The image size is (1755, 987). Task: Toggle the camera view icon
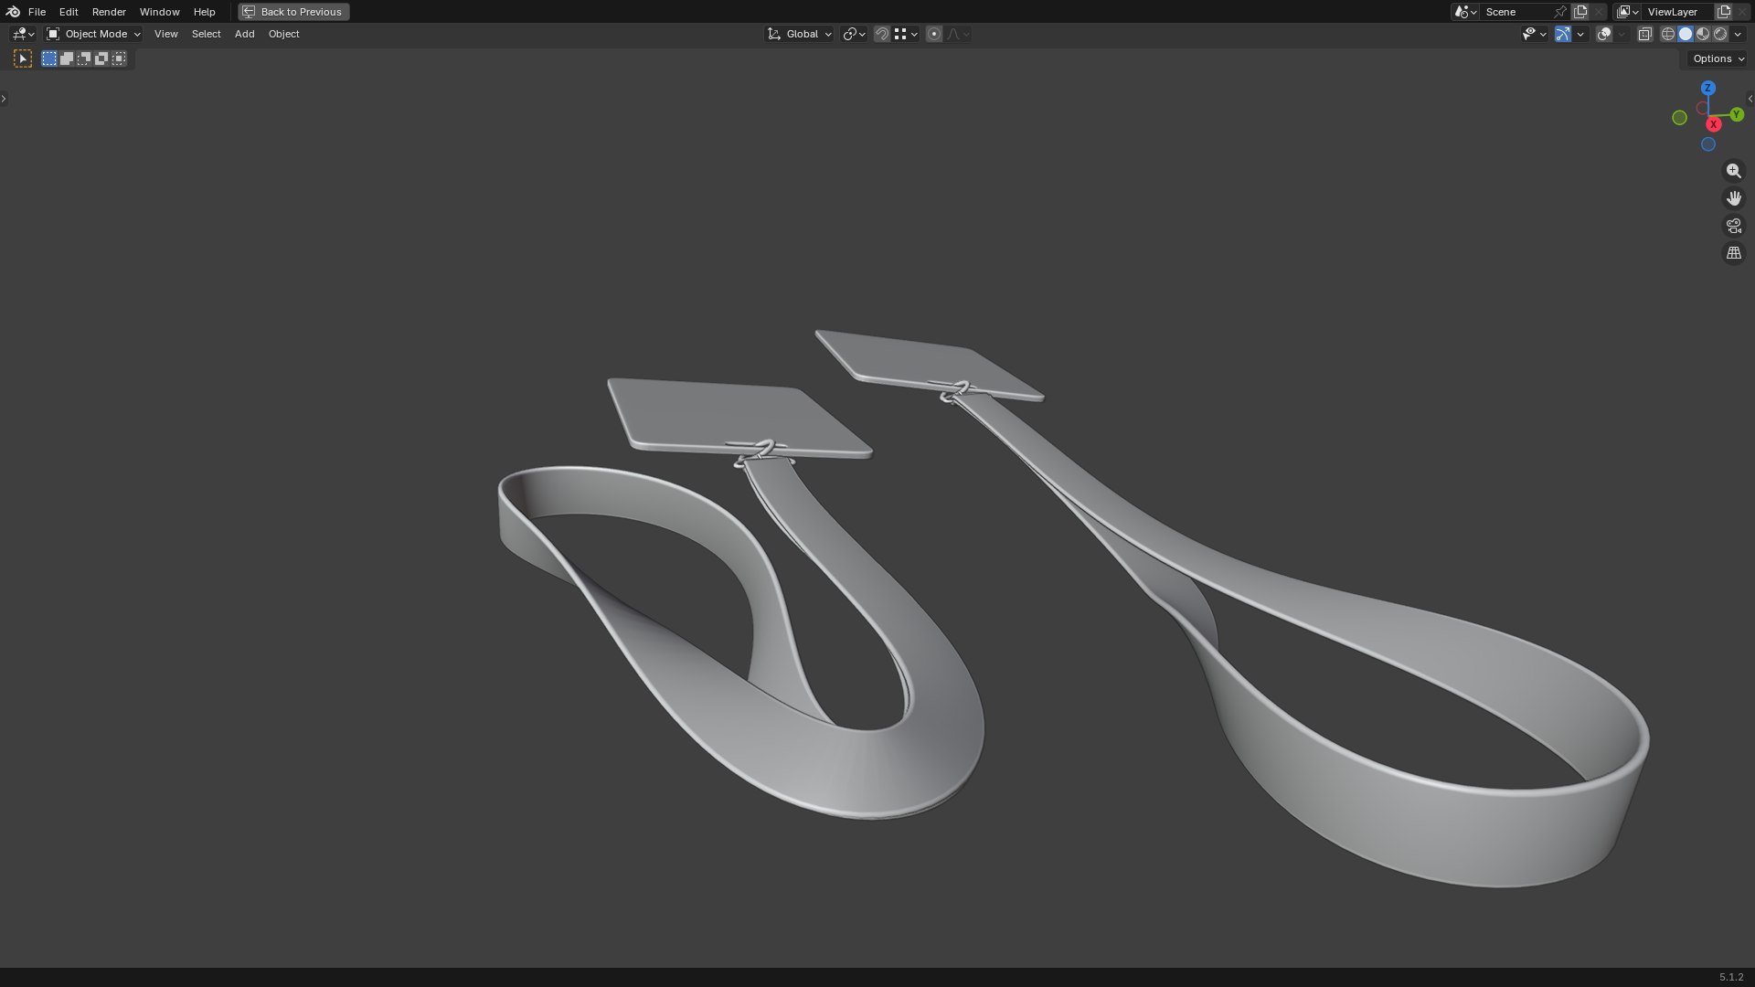click(1733, 226)
